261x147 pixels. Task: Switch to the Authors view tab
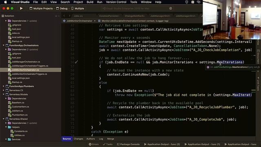(x=91, y=139)
